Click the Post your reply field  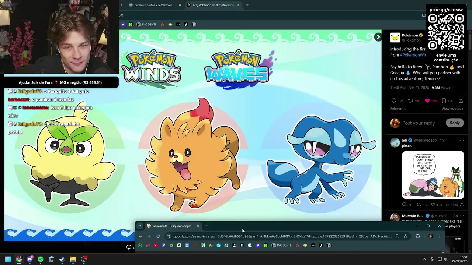click(x=419, y=123)
